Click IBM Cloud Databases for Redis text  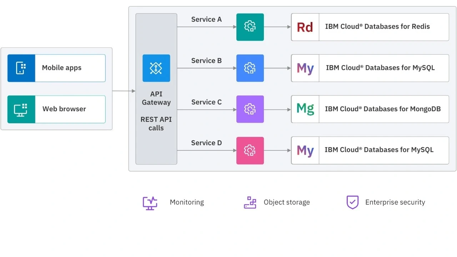(x=377, y=27)
